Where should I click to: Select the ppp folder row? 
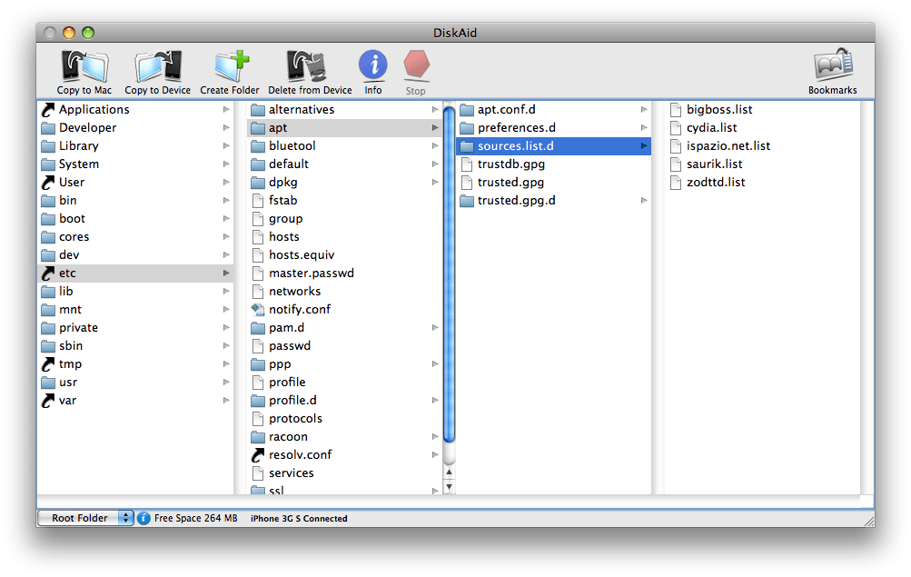pyautogui.click(x=345, y=364)
